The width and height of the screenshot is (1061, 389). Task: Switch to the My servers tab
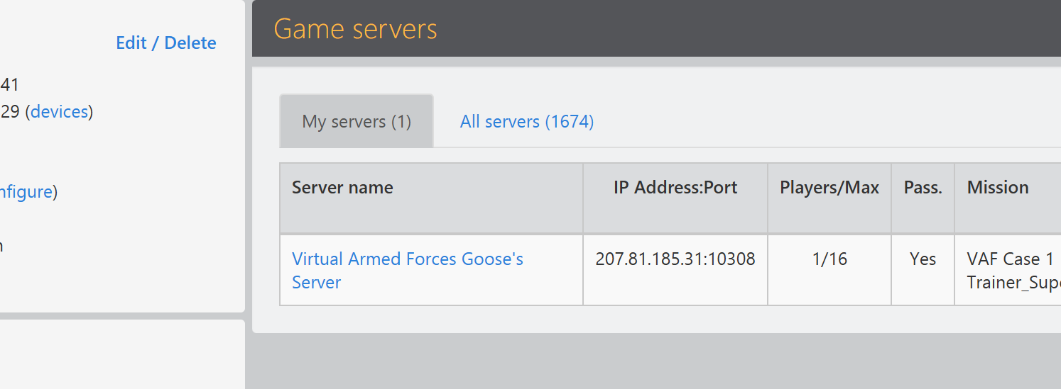[357, 121]
